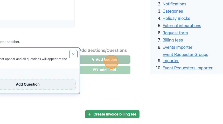Image resolution: width=223 pixels, height=124 pixels.
Task: Open the Events Importer link
Action: coord(177,47)
